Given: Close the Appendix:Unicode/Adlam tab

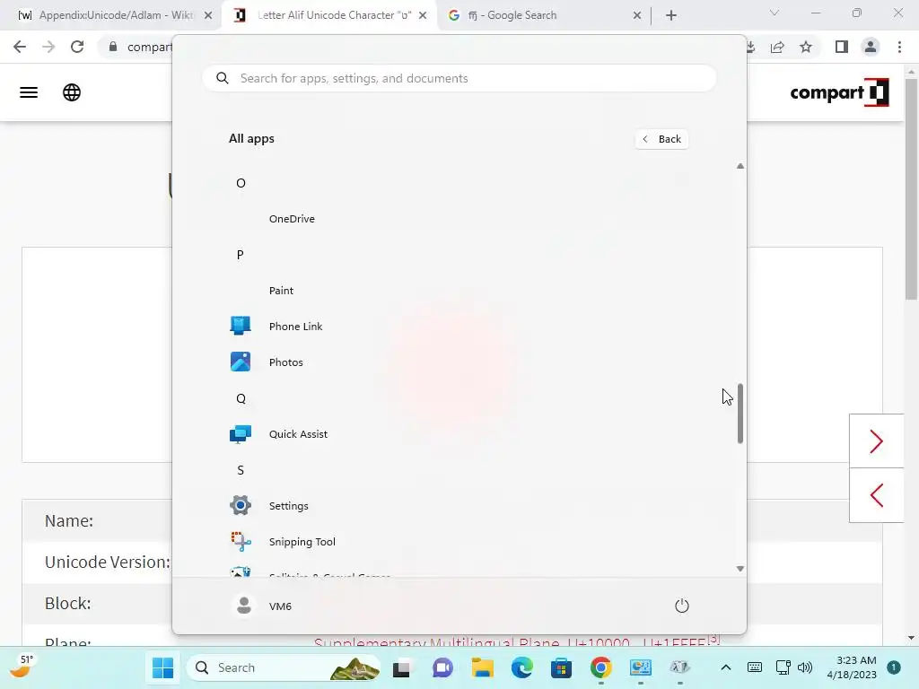Looking at the screenshot, I should tap(208, 16).
